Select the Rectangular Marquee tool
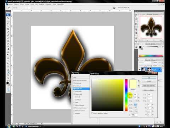 click(x=8, y=21)
